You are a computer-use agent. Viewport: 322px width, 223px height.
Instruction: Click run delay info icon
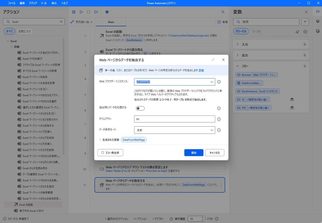217,219
